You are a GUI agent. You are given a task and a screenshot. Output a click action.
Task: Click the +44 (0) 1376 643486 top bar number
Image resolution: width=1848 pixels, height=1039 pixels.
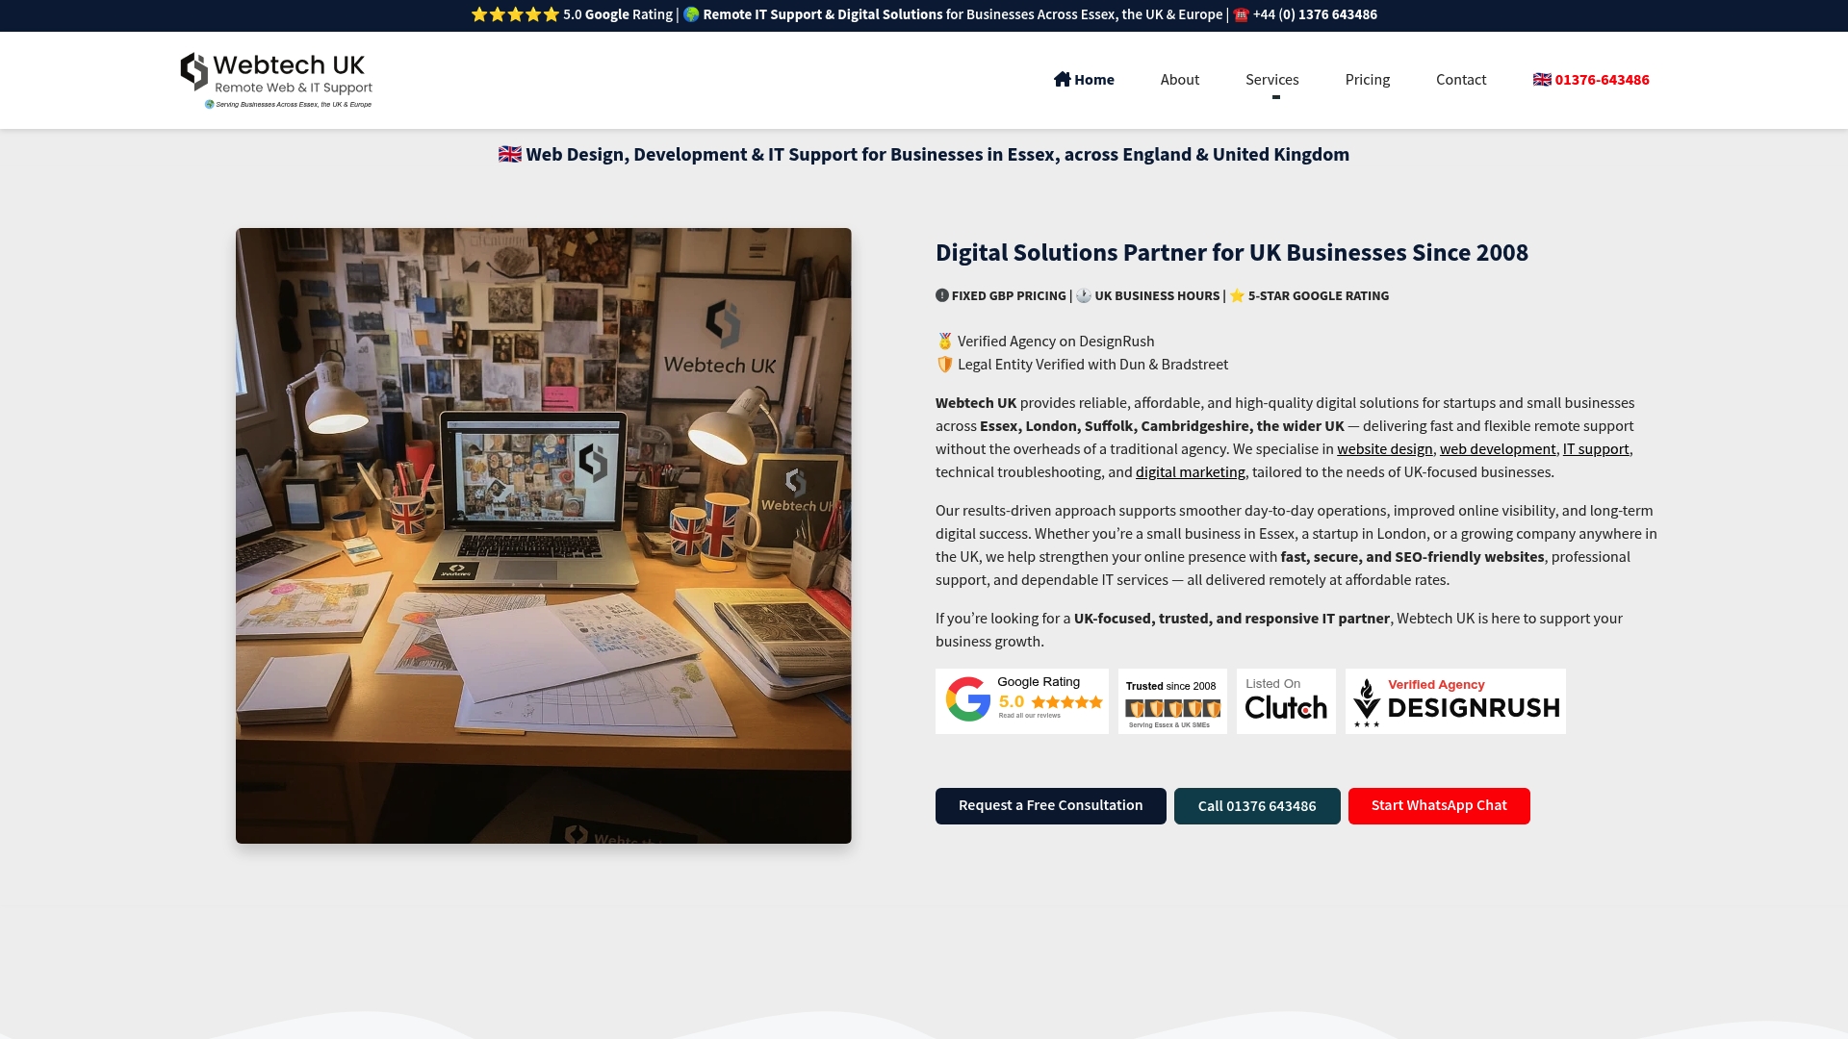pos(1315,14)
